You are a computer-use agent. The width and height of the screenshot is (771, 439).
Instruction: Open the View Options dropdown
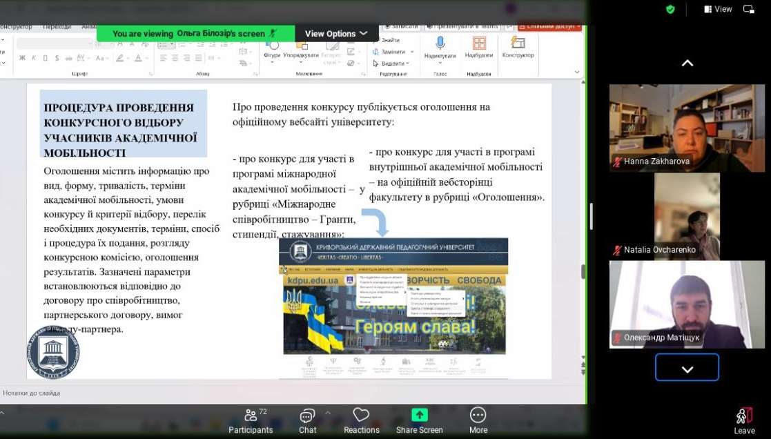(337, 33)
